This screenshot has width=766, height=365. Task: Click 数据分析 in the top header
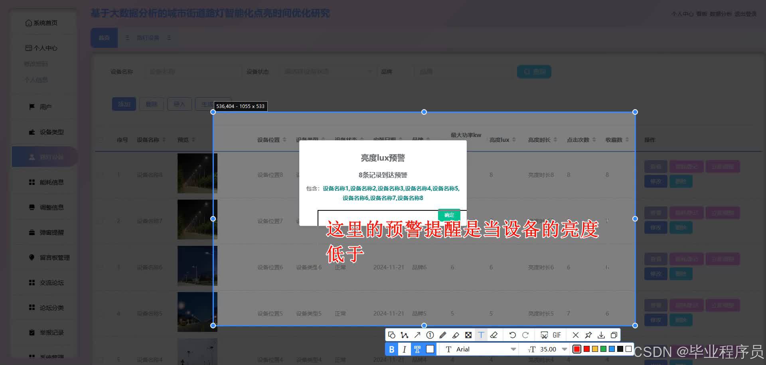pyautogui.click(x=721, y=14)
